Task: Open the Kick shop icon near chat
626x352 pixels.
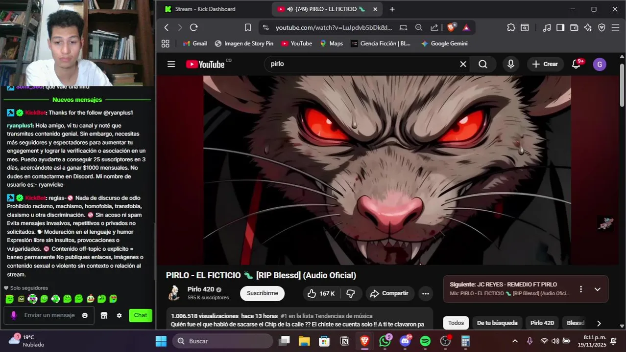Action: [x=104, y=315]
